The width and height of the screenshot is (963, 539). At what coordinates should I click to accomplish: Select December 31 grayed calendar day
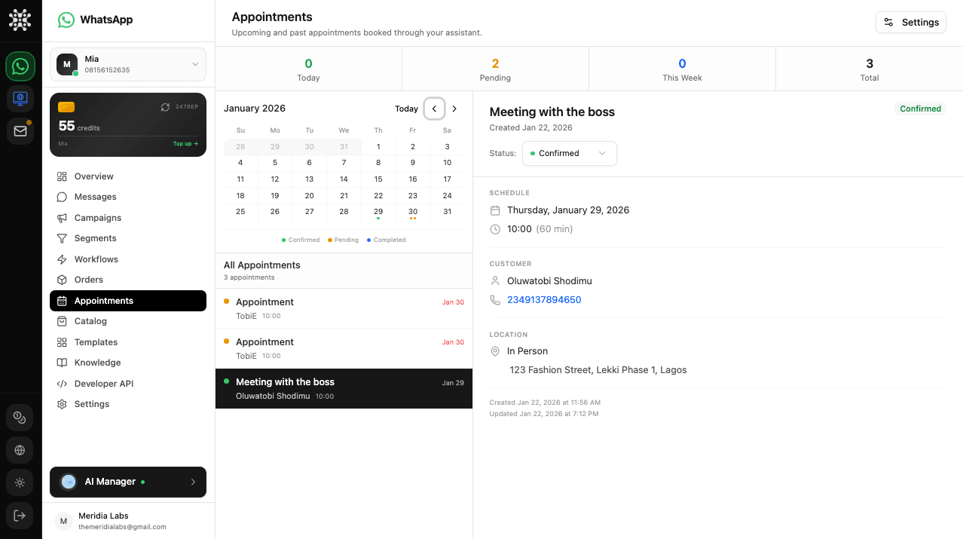pyautogui.click(x=344, y=147)
